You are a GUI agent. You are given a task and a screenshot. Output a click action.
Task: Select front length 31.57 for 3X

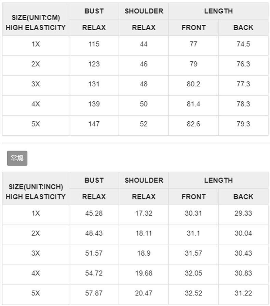[193, 253]
